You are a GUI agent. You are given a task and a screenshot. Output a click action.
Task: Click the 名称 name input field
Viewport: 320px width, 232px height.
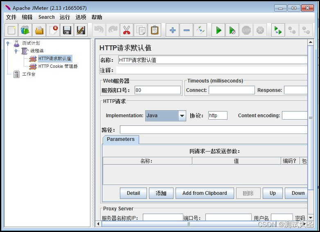click(213, 60)
